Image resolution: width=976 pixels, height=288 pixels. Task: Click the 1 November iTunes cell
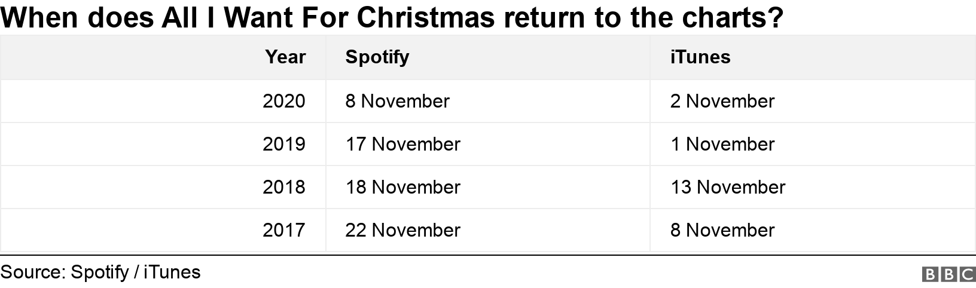click(x=722, y=144)
